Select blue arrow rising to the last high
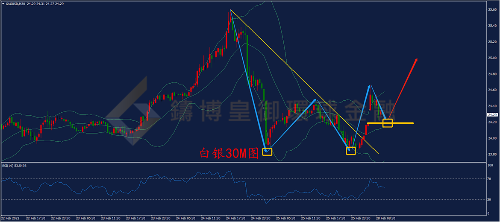 click(x=360, y=118)
